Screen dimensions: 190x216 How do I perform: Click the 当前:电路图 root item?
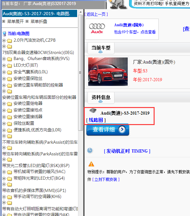[x=18, y=33]
